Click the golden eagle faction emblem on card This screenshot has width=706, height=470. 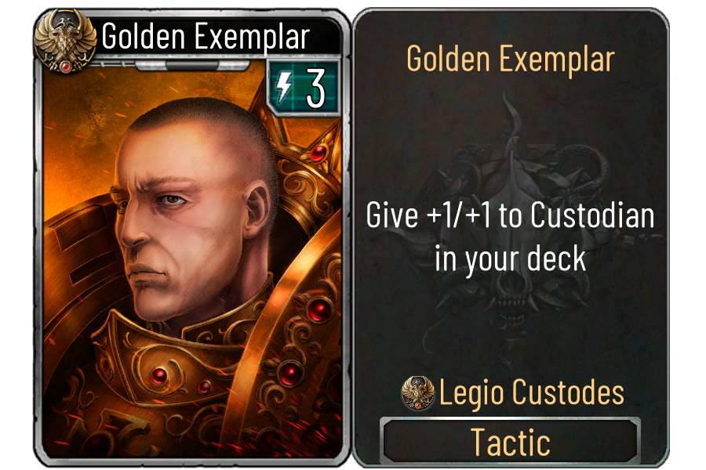pyautogui.click(x=65, y=42)
